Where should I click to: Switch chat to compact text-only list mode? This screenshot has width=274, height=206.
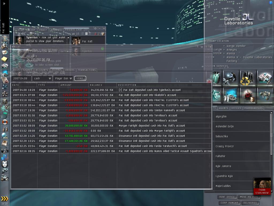[82, 34]
